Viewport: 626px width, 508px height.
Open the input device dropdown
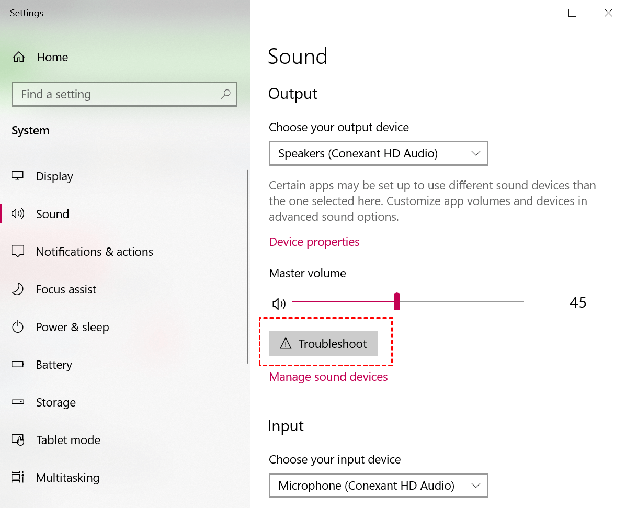pos(378,486)
